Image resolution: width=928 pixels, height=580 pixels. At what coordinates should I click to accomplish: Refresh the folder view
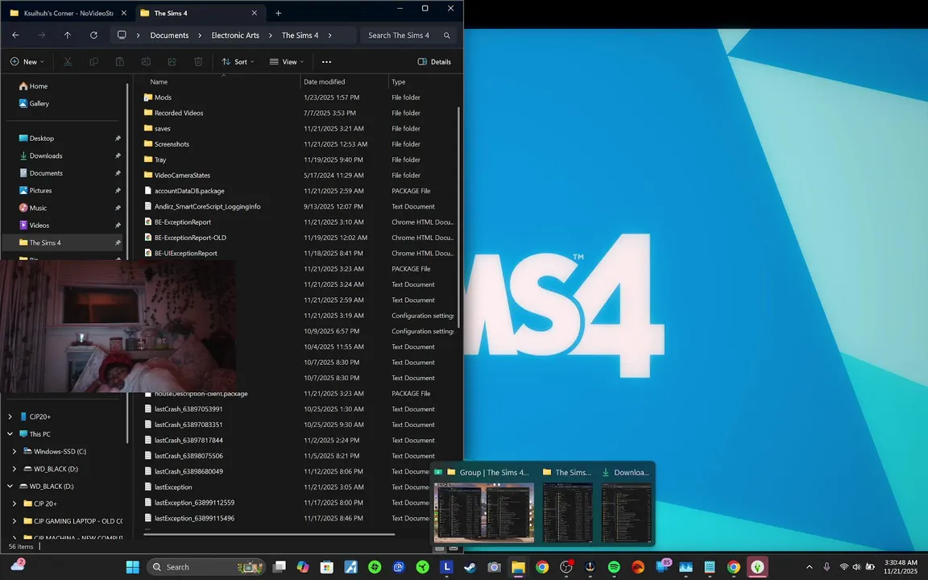(x=93, y=35)
